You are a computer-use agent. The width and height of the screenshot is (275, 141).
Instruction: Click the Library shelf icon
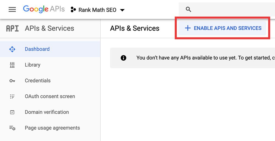tap(12, 65)
